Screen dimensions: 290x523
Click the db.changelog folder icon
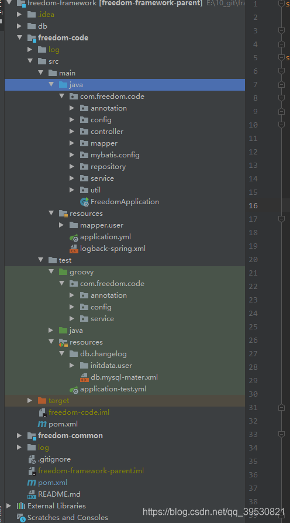(74, 354)
